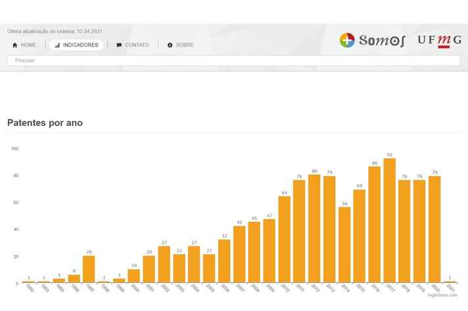Click the data label 56 above the bar
Viewport: 468px width, 311px height.
coord(344,204)
